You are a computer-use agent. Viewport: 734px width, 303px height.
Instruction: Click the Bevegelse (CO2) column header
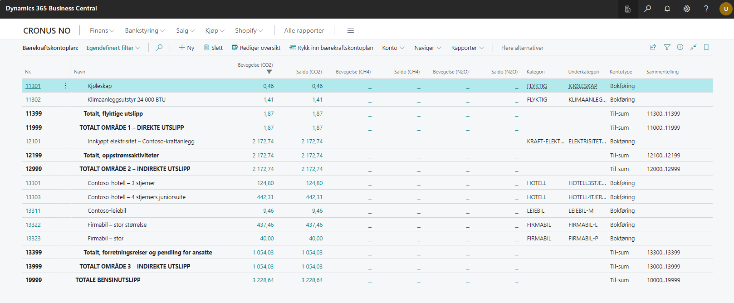pos(255,65)
